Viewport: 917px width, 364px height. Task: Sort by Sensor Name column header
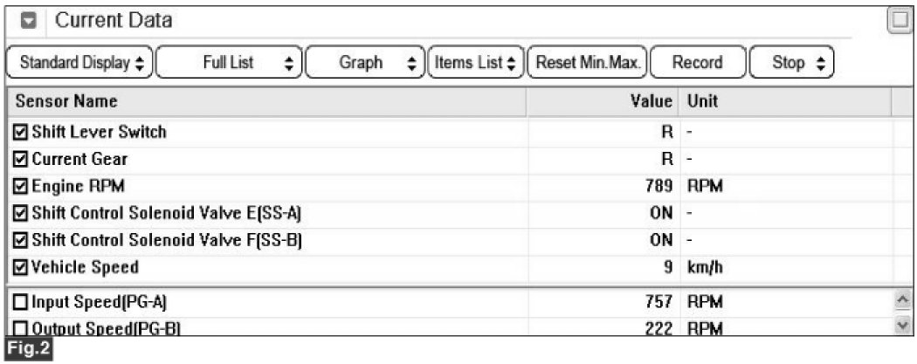coord(66,101)
